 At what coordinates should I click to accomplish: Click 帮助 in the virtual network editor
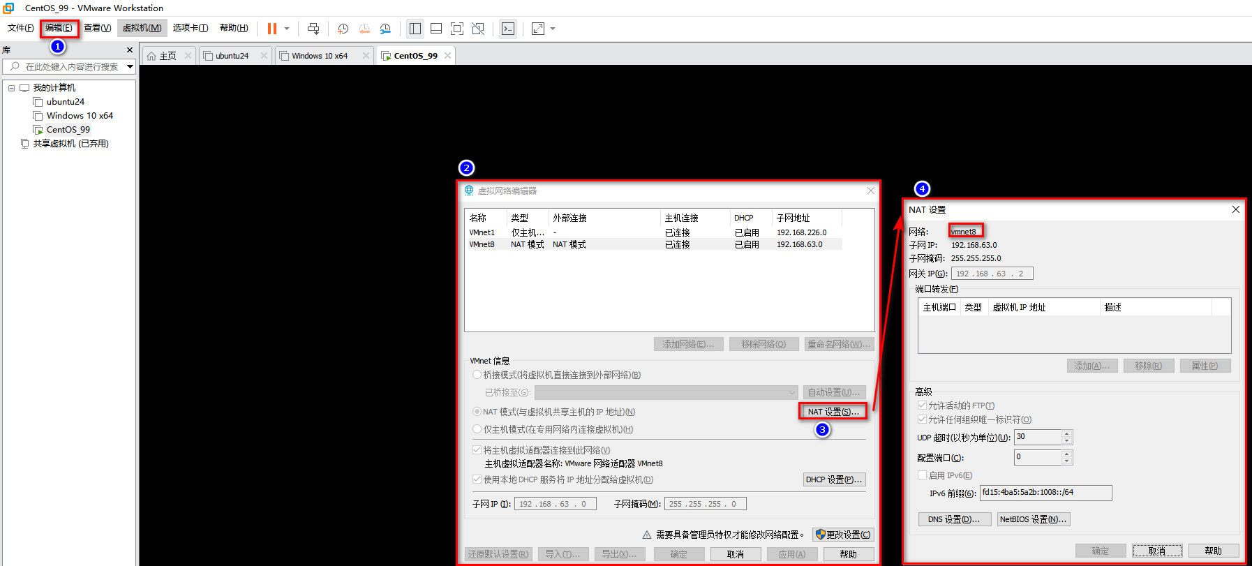(x=849, y=554)
